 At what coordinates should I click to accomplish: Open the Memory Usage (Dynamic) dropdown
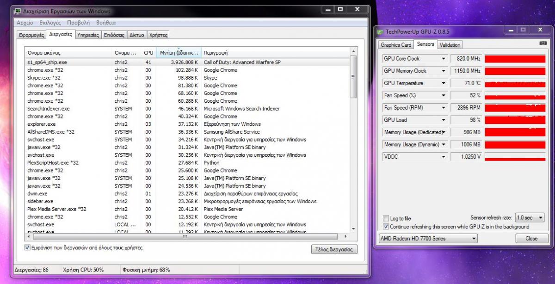[444, 144]
